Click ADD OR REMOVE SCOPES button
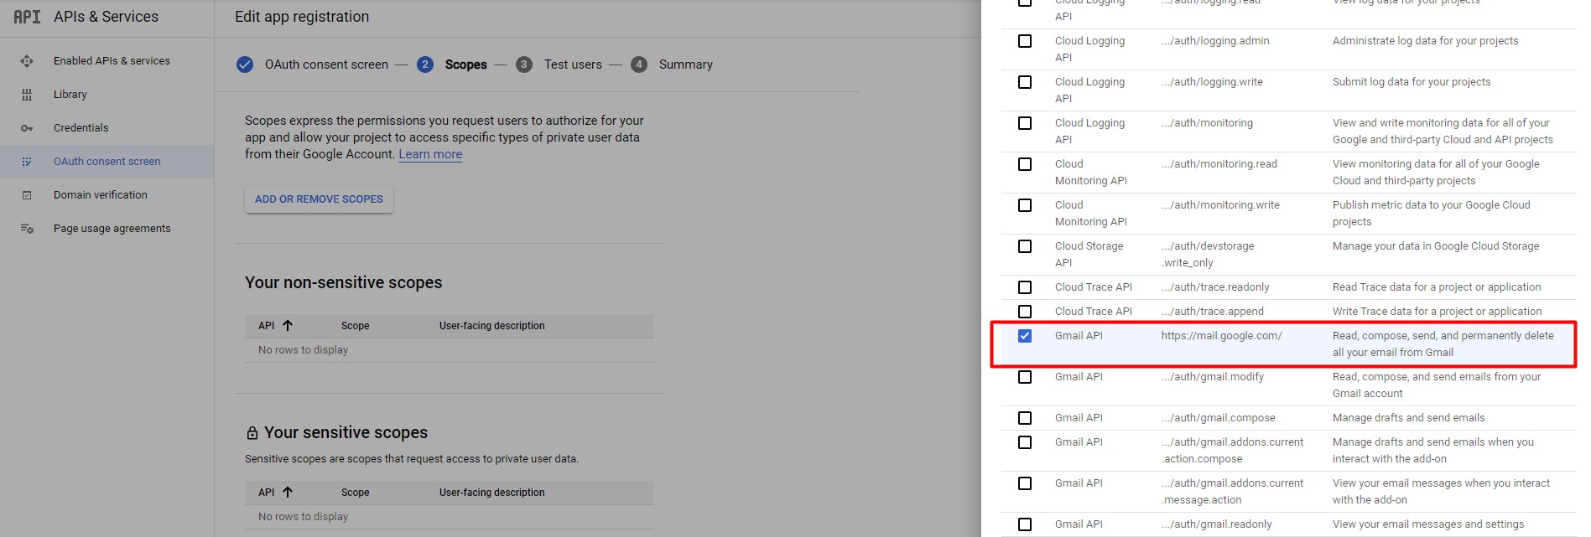 point(319,199)
